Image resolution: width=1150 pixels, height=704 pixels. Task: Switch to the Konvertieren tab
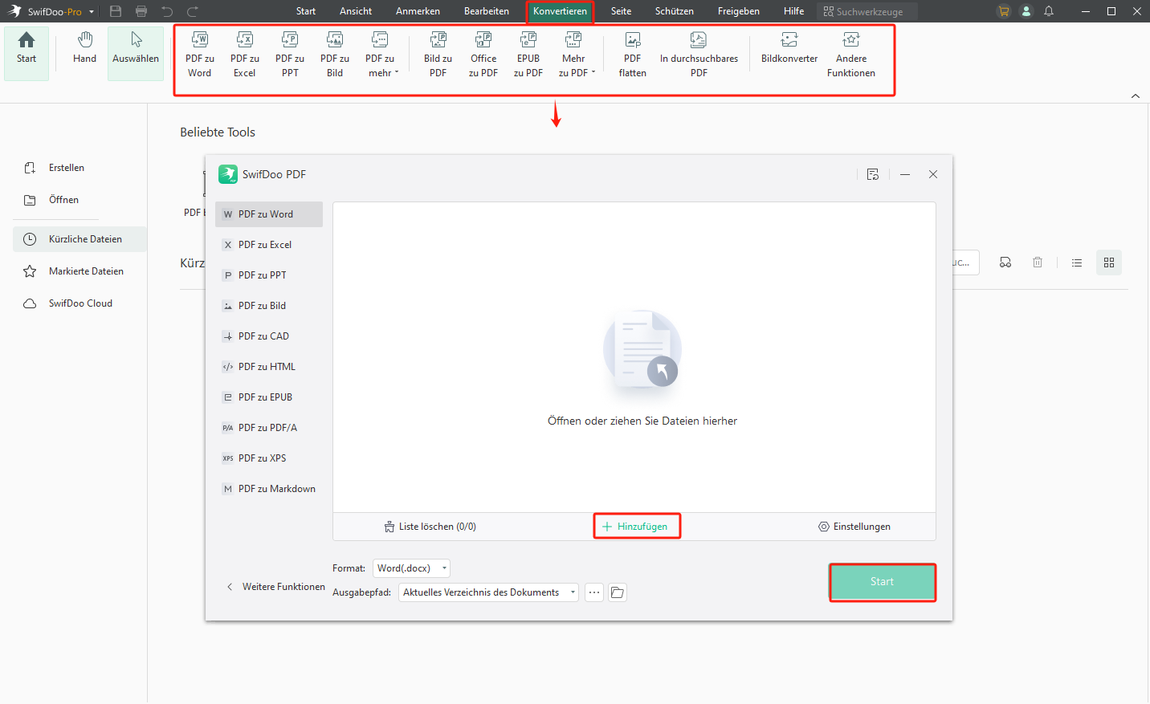point(560,11)
